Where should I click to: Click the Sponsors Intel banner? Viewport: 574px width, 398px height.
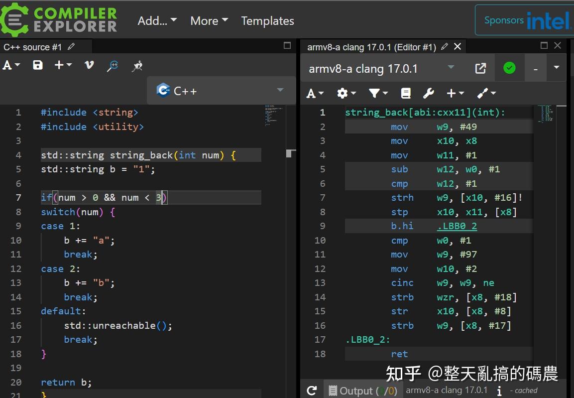coord(525,20)
